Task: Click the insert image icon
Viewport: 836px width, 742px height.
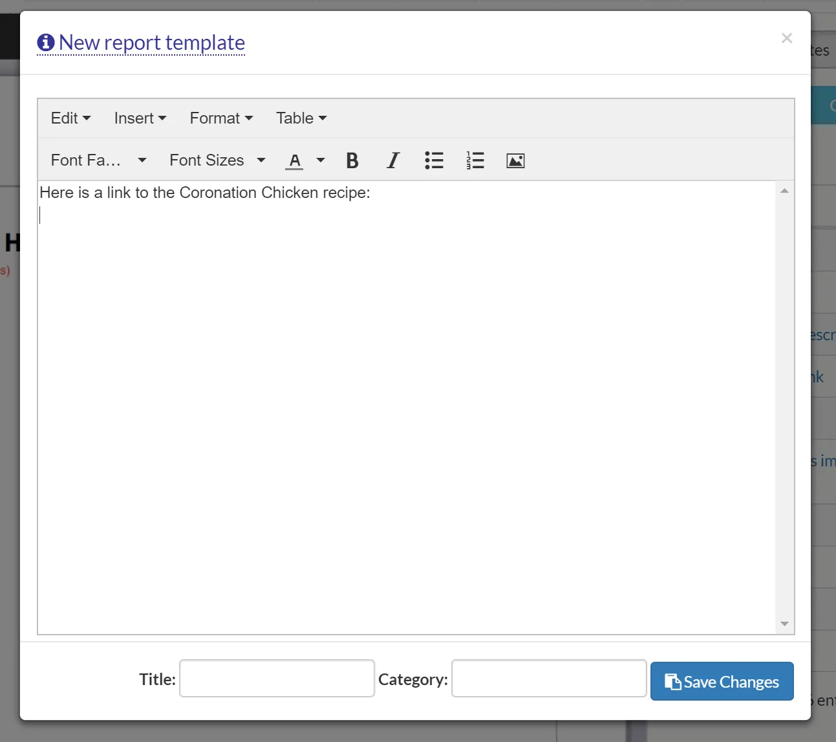Action: point(515,160)
